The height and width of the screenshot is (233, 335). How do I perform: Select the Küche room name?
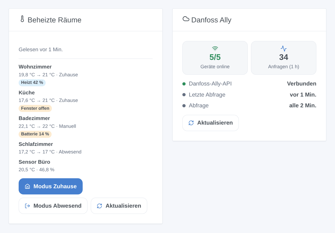pyautogui.click(x=27, y=93)
